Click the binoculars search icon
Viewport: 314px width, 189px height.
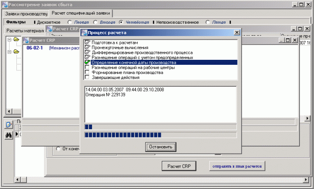9,135
